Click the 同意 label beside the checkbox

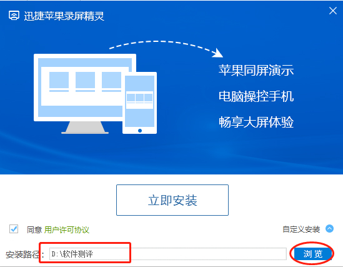34,230
